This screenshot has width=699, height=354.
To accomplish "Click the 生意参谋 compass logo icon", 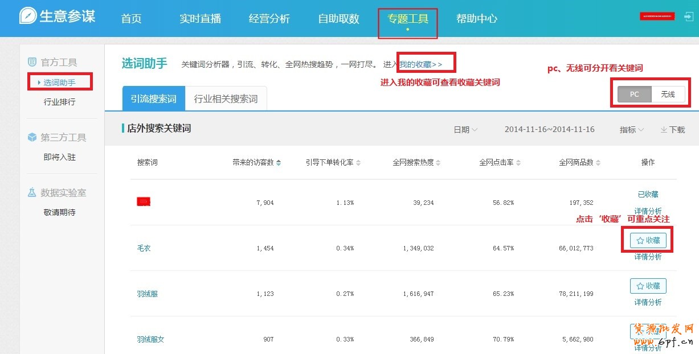I will pos(28,16).
